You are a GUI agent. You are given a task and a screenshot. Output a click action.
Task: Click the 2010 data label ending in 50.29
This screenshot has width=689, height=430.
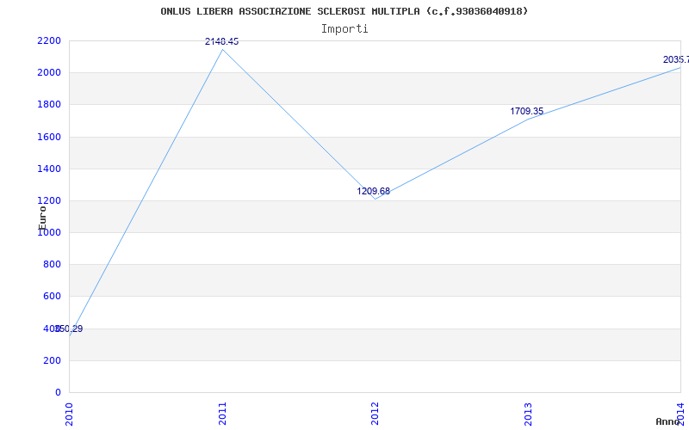tap(70, 329)
